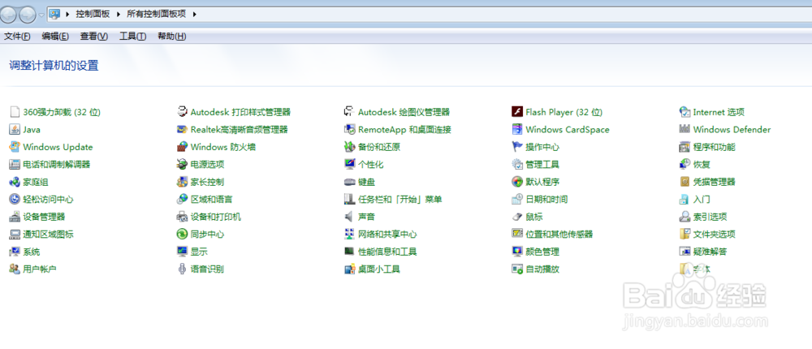Expand the arrow after 控制面板 in the address bar
The image size is (812, 349).
pyautogui.click(x=118, y=15)
